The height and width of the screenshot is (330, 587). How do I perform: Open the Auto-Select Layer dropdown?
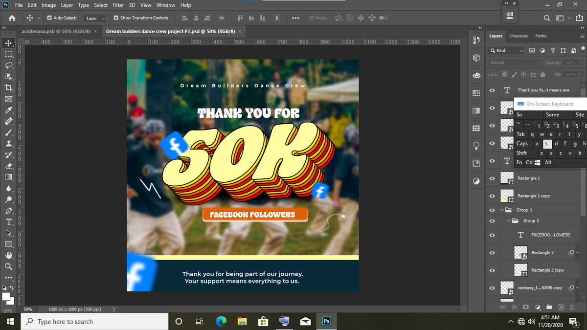[x=95, y=18]
